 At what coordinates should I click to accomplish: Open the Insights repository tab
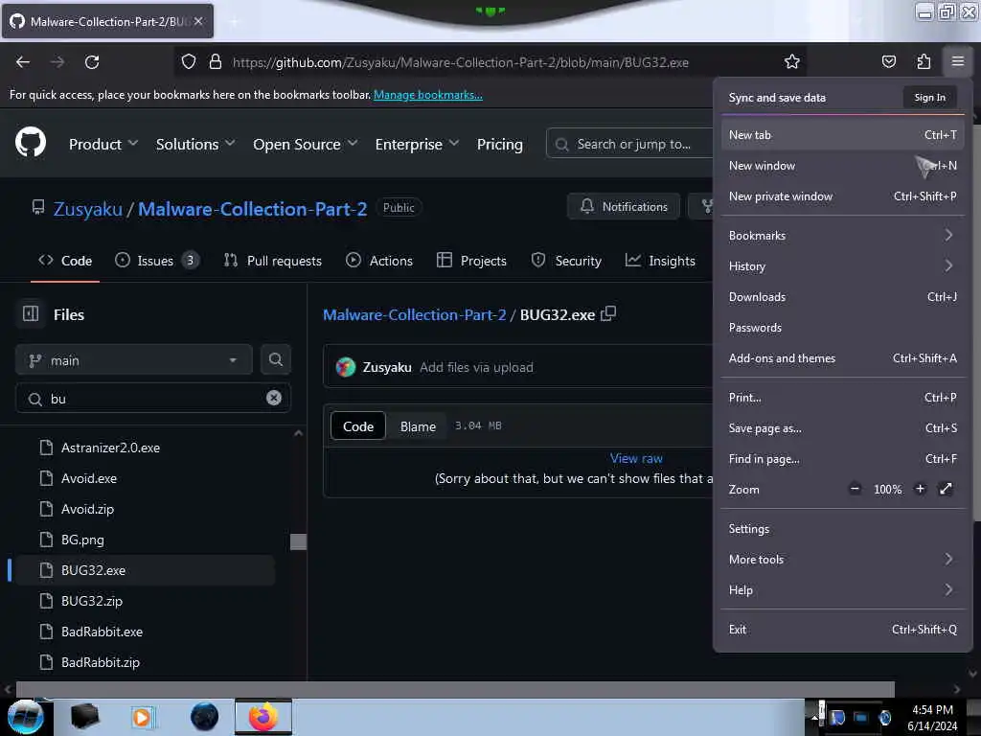tap(660, 261)
